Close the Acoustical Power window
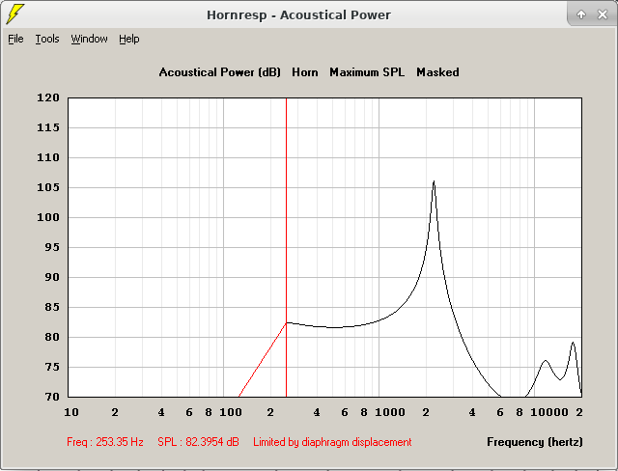The width and height of the screenshot is (618, 471). pyautogui.click(x=603, y=14)
